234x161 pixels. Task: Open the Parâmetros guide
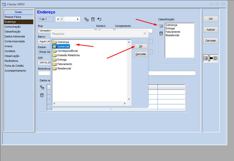[18, 61]
